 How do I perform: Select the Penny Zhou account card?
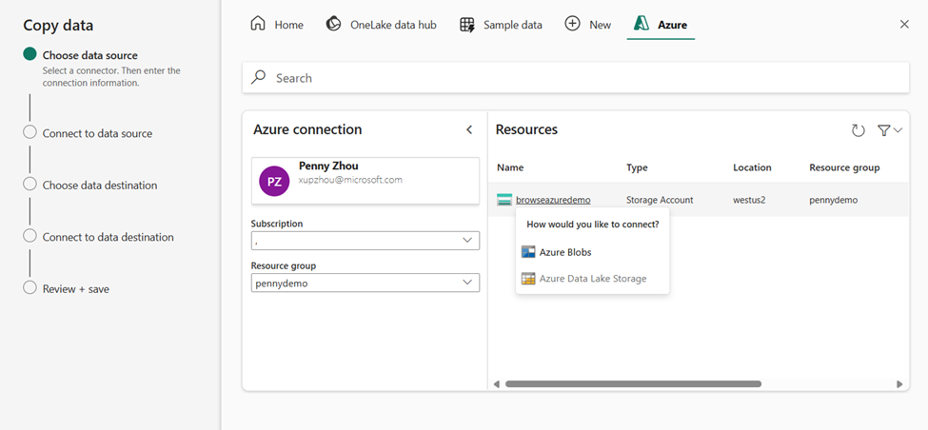(365, 181)
